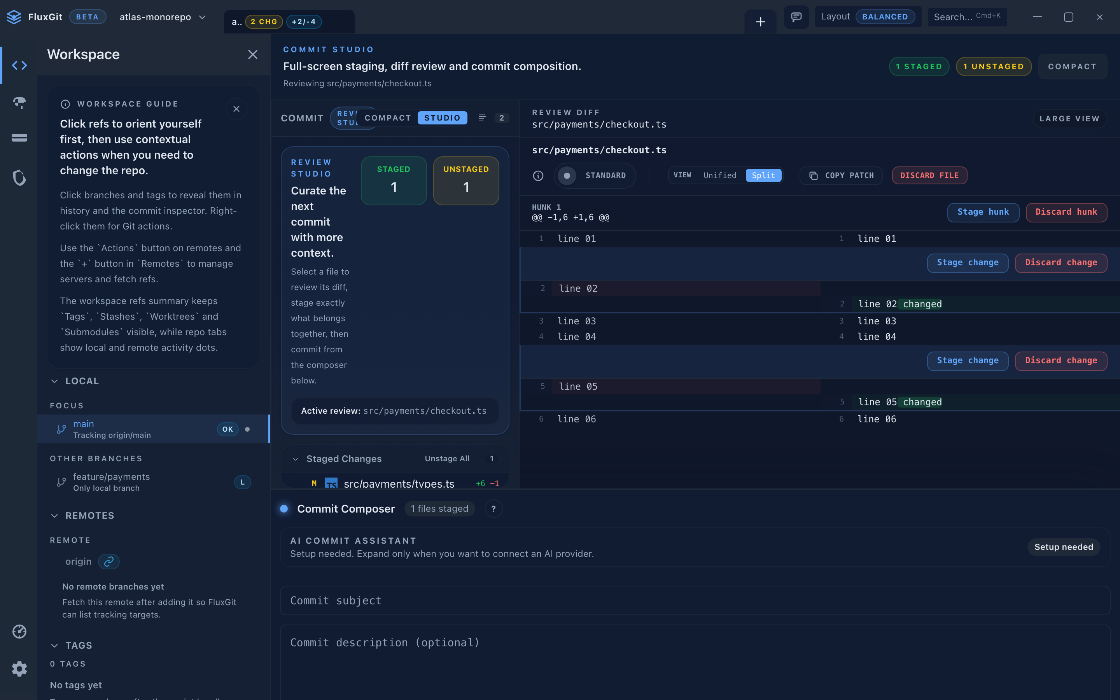
Task: Select the Studio commit mode
Action: (x=442, y=118)
